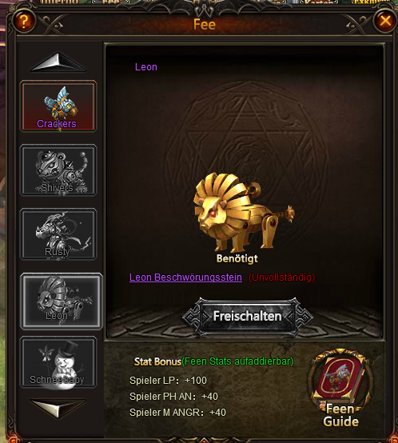Click the red Unvollständig status text
This screenshot has height=443, width=398.
coord(281,277)
